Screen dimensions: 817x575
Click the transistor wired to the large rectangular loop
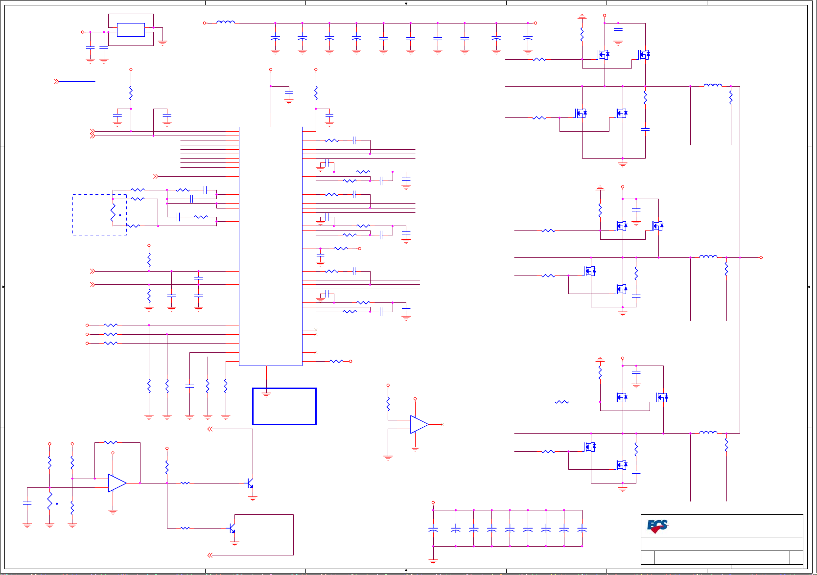[233, 529]
